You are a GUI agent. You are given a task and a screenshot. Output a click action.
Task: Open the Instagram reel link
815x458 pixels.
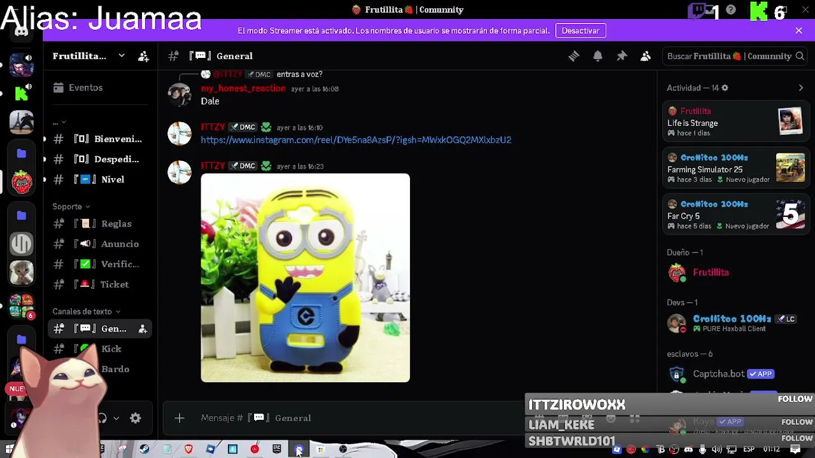pos(356,140)
